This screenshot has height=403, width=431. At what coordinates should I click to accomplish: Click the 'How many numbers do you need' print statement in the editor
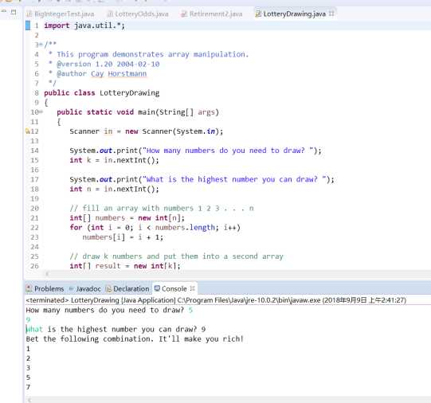point(195,151)
